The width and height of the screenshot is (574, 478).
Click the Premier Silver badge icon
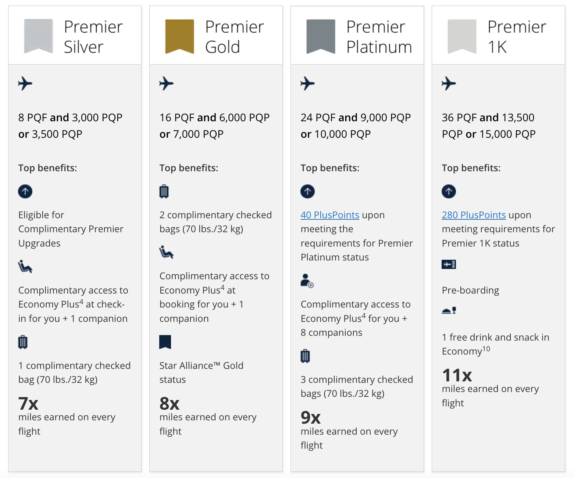coord(38,36)
